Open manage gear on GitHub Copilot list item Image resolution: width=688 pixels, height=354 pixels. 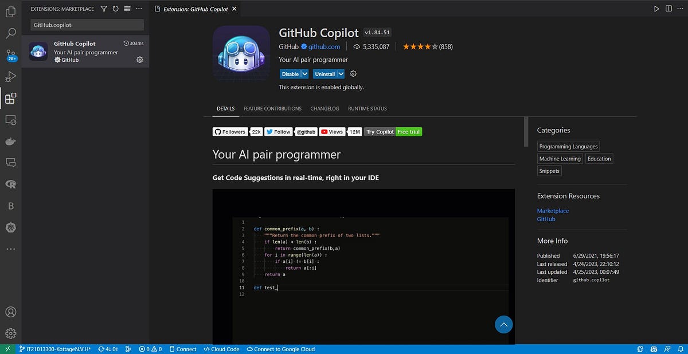pos(140,60)
